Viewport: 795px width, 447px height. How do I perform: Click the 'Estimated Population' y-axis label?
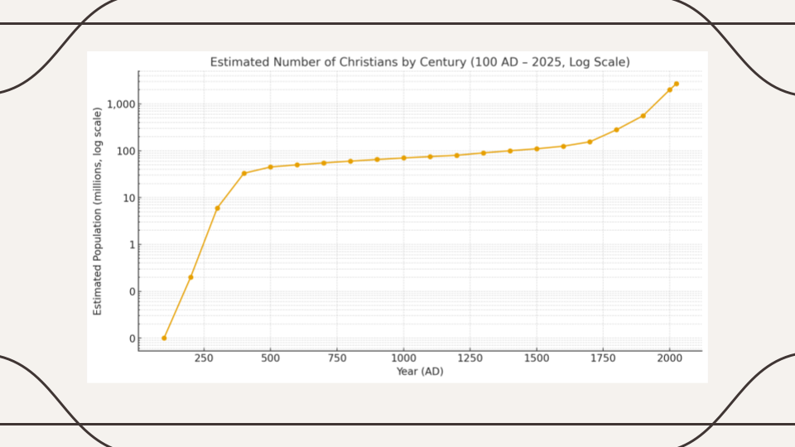coord(97,209)
